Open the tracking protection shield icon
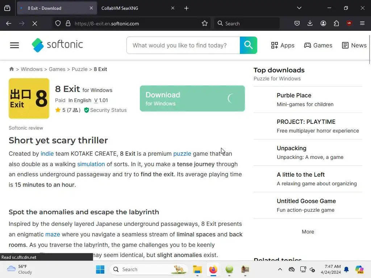This screenshot has width=371, height=278. point(58,24)
